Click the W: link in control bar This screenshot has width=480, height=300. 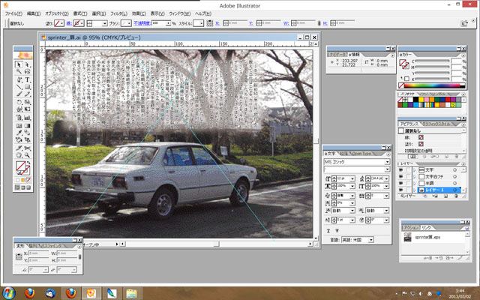click(x=286, y=23)
